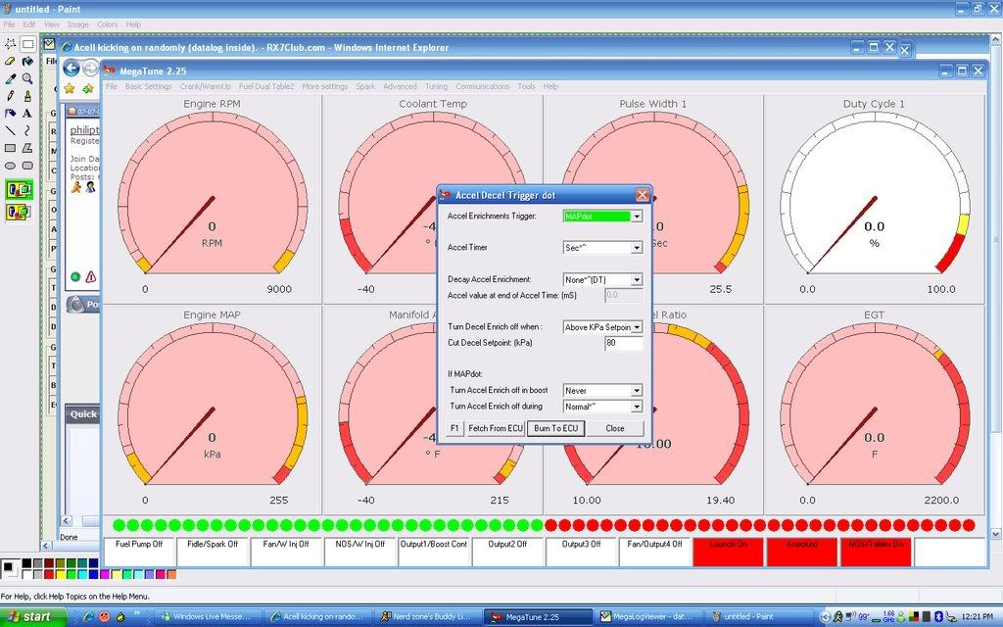Open the Tuning menu in MegaTune
Viewport: 1003px width, 627px height.
436,86
